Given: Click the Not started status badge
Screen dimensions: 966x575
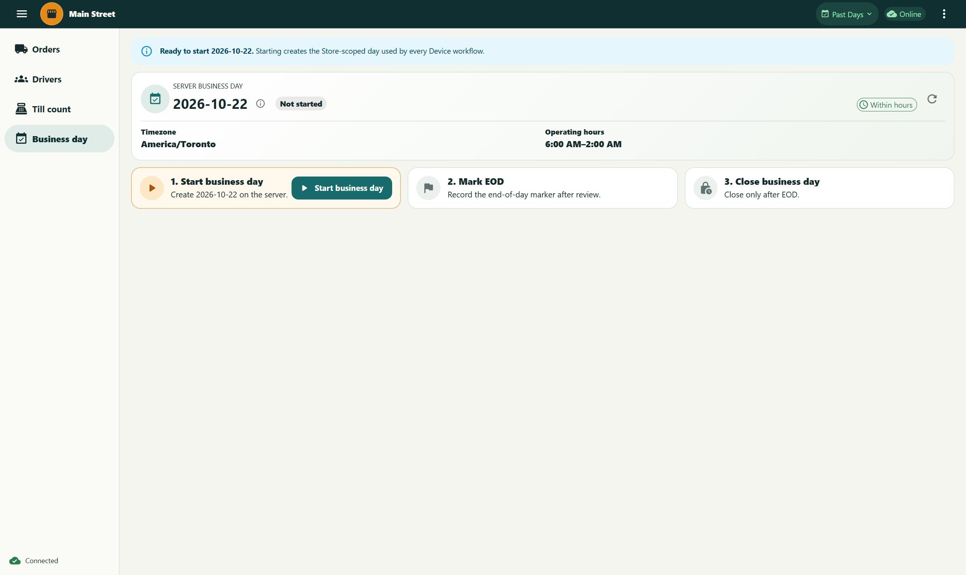Looking at the screenshot, I should (x=301, y=104).
